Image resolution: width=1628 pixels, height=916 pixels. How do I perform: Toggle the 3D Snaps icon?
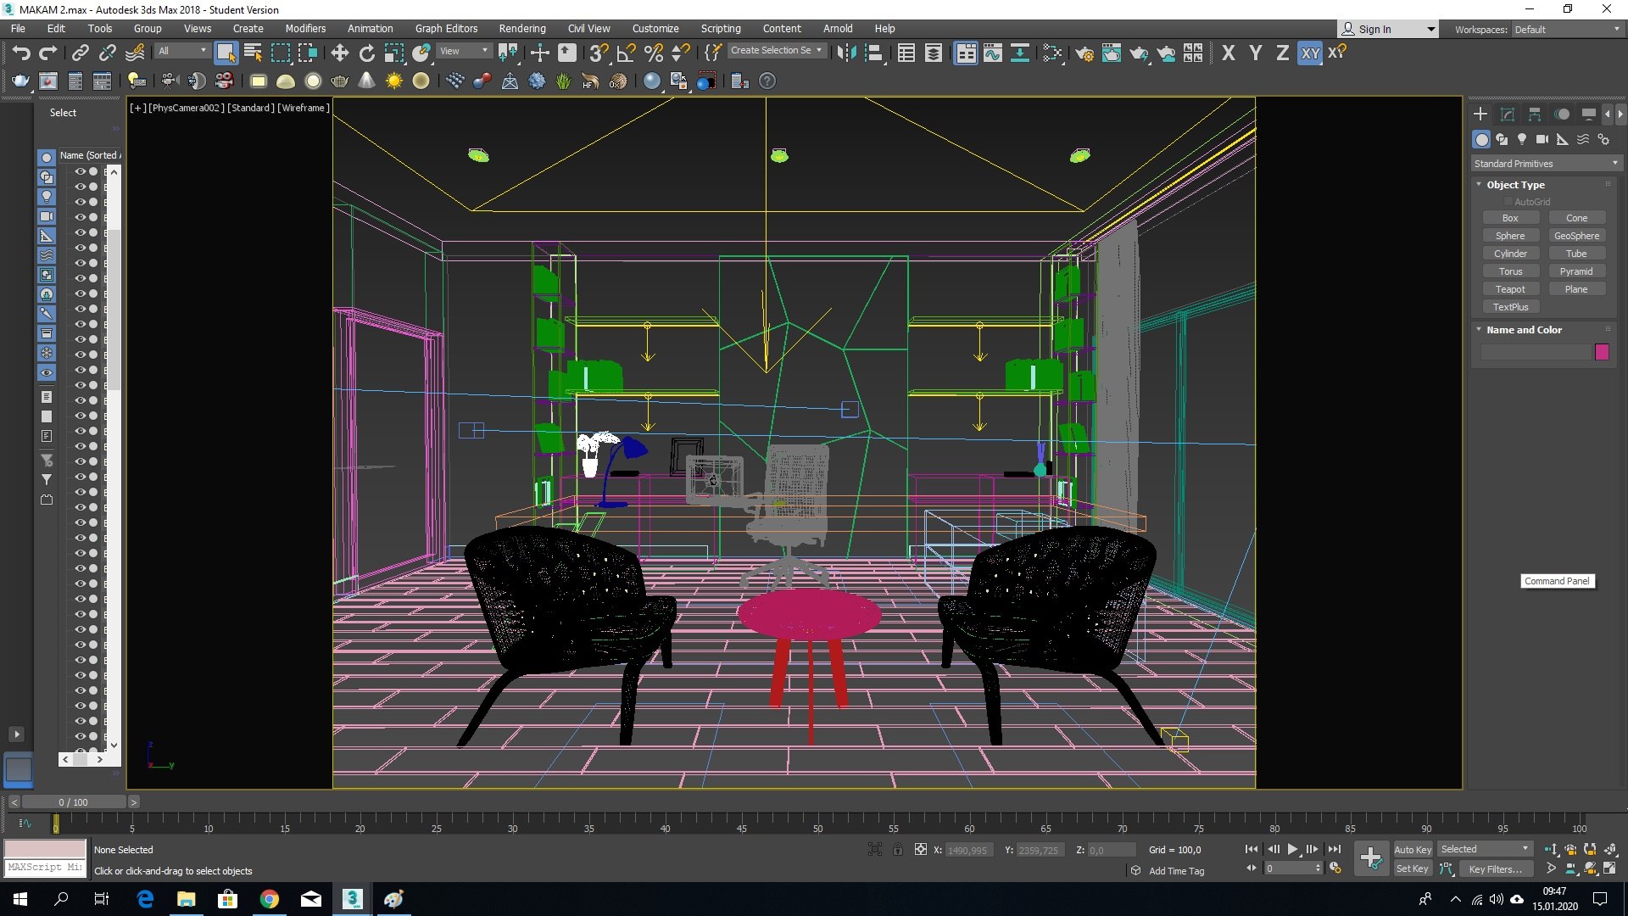(x=599, y=53)
